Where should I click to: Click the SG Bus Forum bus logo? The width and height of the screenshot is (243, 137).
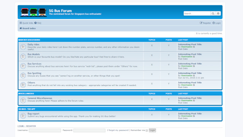[x=33, y=12]
